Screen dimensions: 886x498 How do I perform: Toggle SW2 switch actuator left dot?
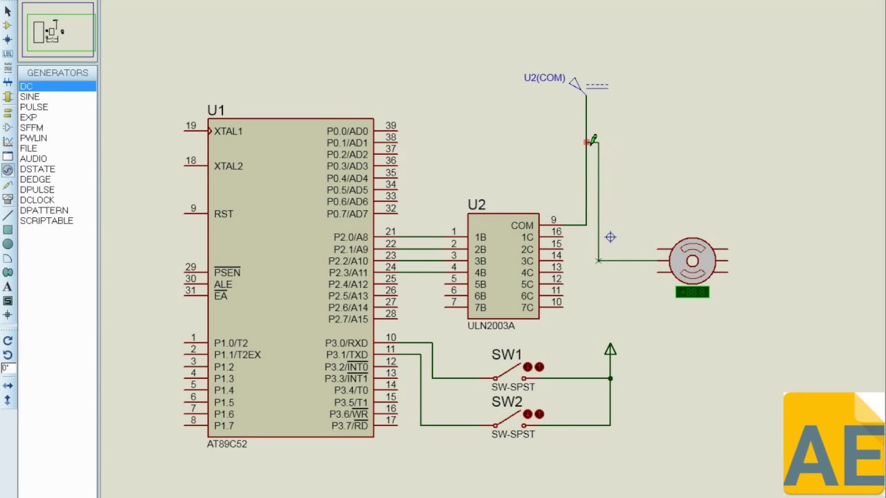click(x=527, y=414)
